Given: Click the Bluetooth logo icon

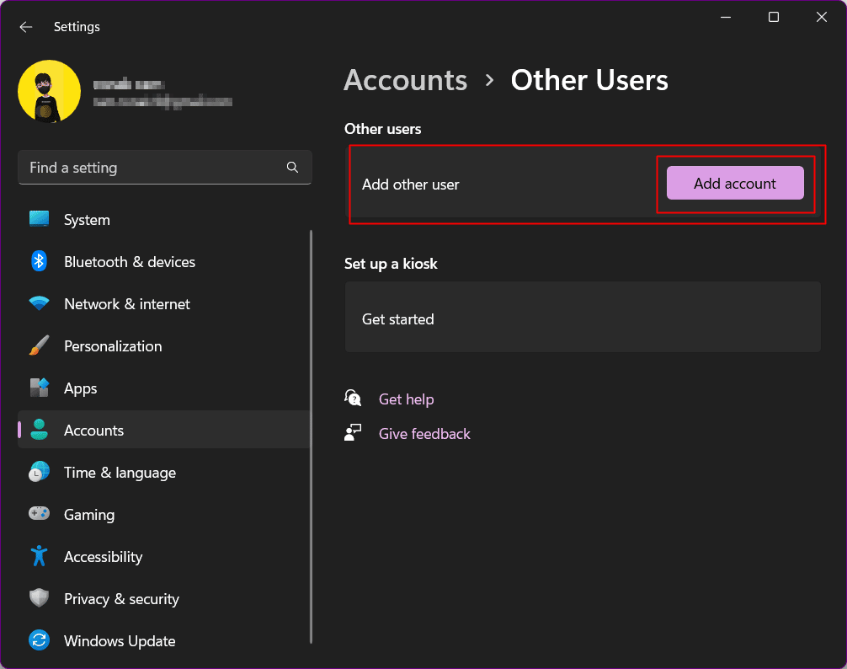Looking at the screenshot, I should (x=39, y=261).
